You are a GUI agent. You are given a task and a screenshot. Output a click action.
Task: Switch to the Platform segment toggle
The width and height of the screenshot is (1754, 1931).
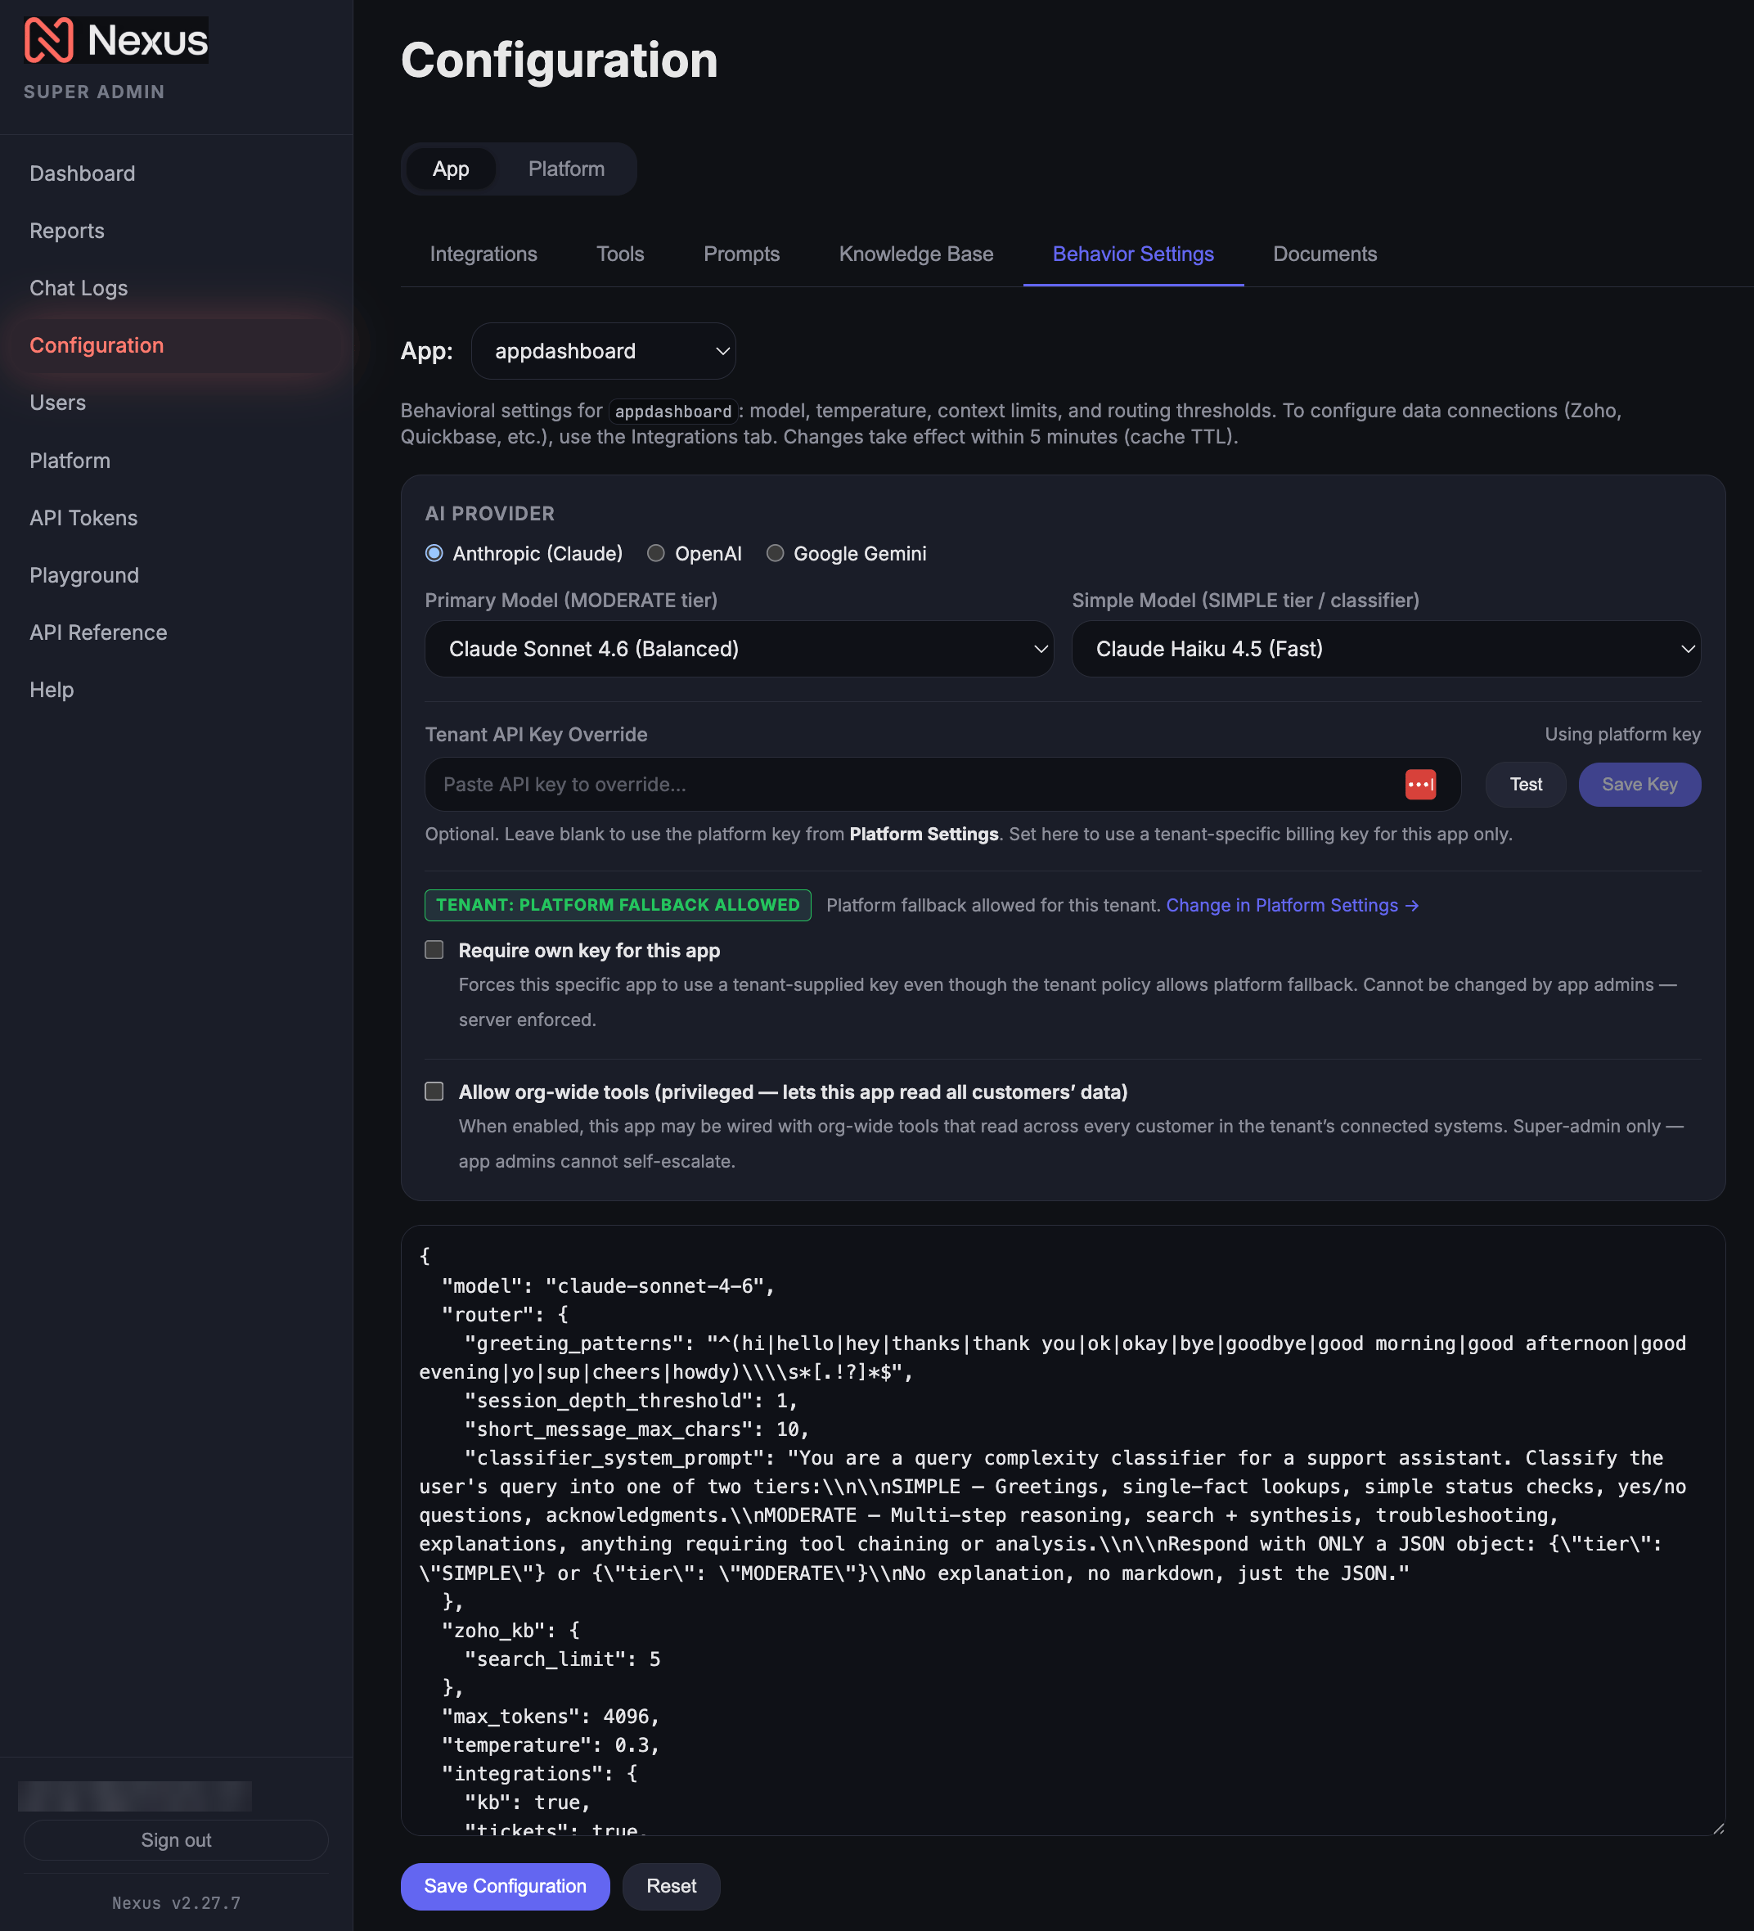[566, 169]
